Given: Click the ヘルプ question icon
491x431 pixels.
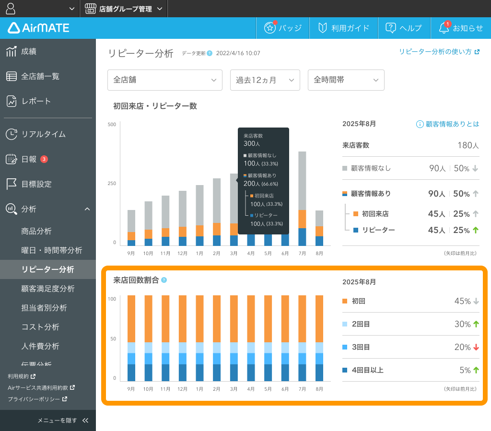Looking at the screenshot, I should click(390, 28).
